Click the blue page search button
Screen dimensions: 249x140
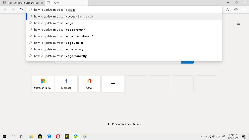pos(187,62)
